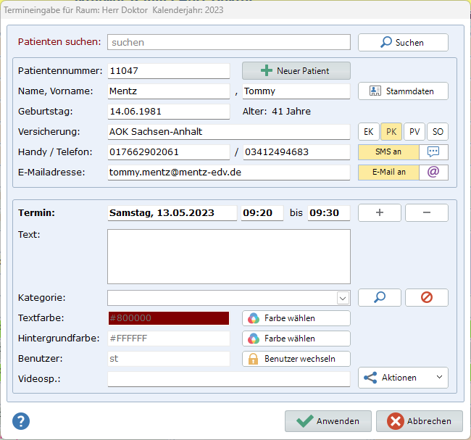Open the Aktionen dropdown menu
This screenshot has width=471, height=440.
point(403,378)
